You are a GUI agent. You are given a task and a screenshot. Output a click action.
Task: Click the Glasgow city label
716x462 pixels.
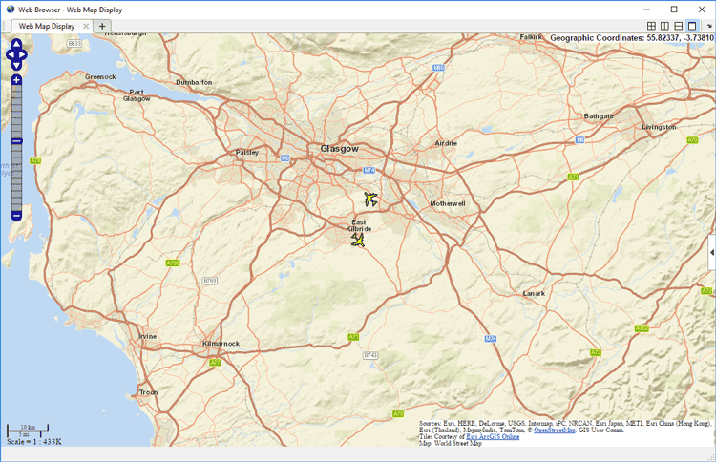click(339, 148)
